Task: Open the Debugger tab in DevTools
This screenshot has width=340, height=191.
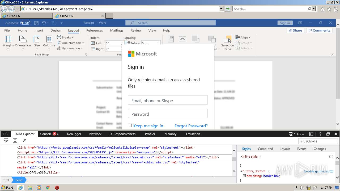Action: point(74,134)
